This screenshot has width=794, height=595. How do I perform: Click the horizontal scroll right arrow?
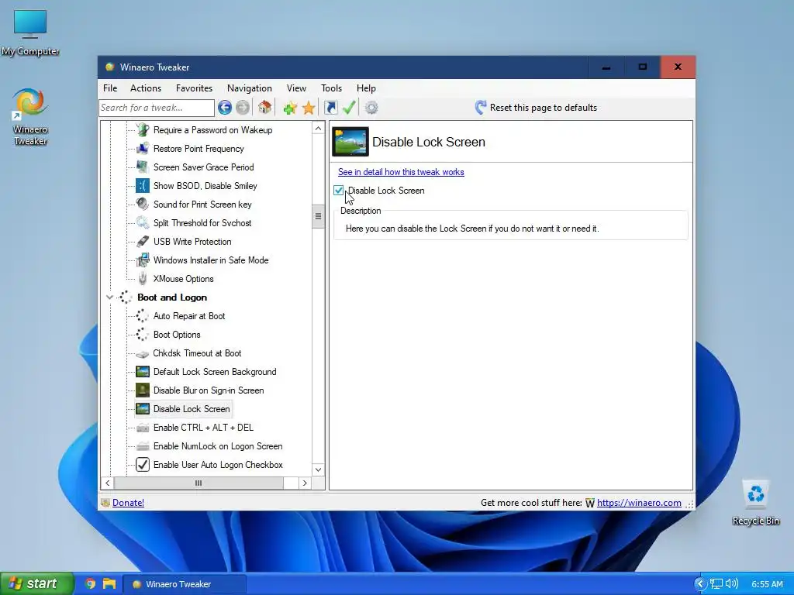pos(305,483)
